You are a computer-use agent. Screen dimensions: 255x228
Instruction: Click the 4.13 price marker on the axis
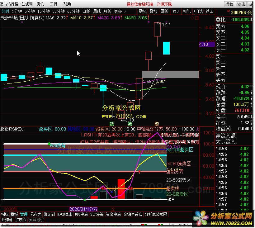pyautogui.click(x=207, y=44)
